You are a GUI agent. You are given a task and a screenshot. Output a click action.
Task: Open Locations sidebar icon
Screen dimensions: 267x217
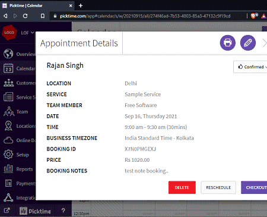(x=8, y=126)
